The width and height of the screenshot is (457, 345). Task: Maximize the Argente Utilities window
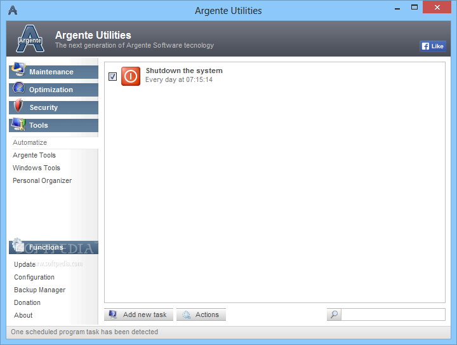click(414, 7)
